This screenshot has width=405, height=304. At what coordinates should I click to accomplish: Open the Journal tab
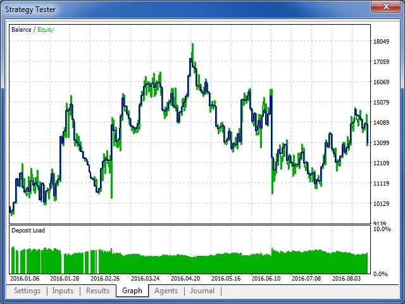(202, 291)
